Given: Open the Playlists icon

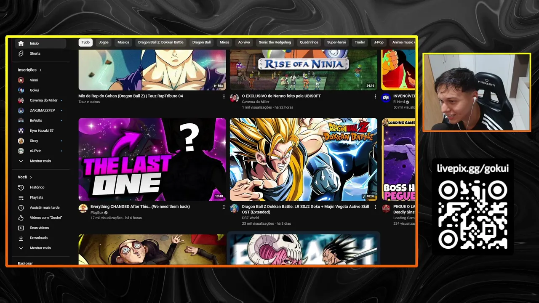Looking at the screenshot, I should coord(21,197).
